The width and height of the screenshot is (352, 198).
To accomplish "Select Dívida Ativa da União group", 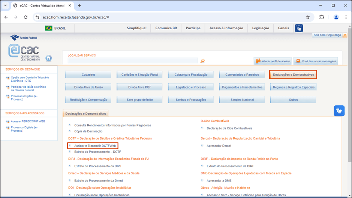I will coord(88,87).
